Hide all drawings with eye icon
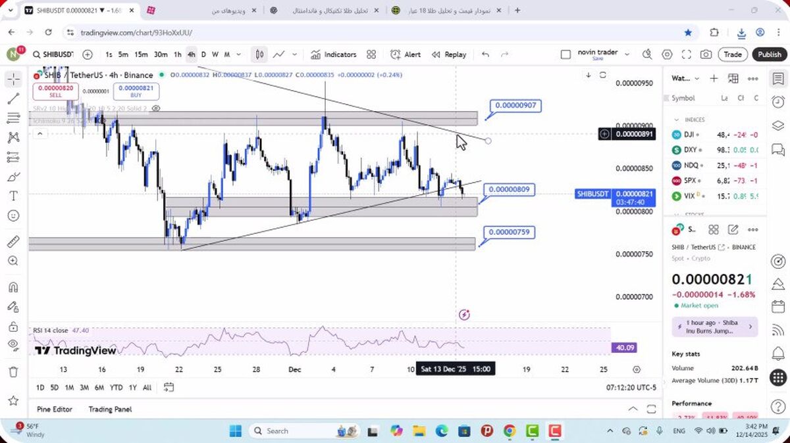The height and width of the screenshot is (443, 790). click(x=13, y=345)
